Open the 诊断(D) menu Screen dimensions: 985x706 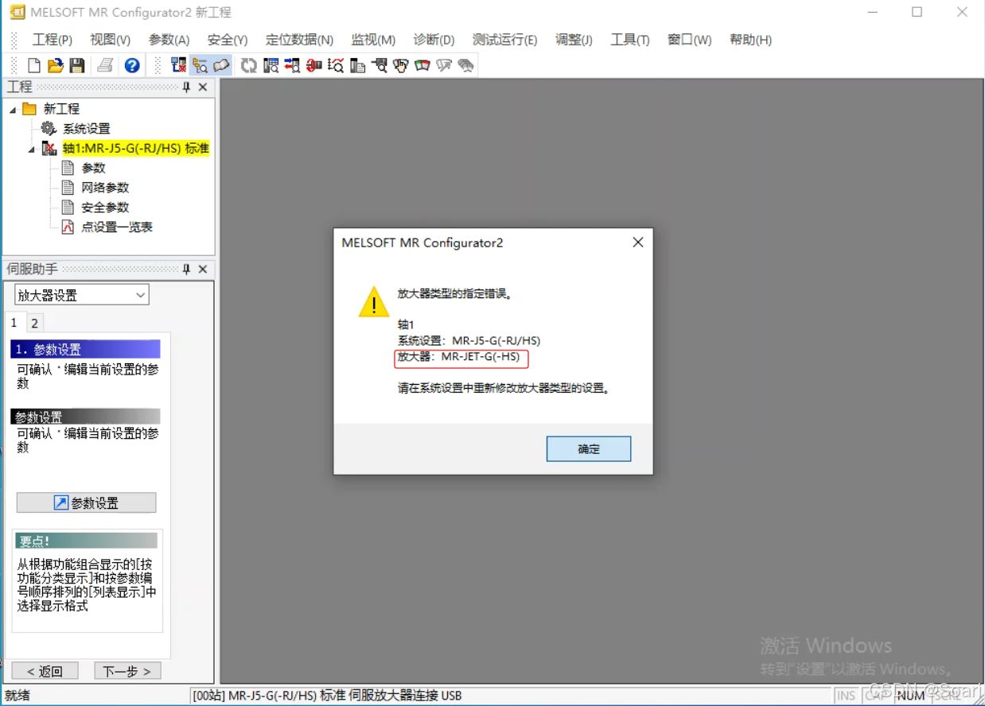[434, 40]
